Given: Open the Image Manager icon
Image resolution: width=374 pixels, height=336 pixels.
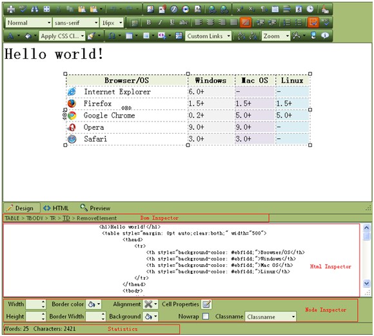Looking at the screenshot, I should pyautogui.click(x=150, y=9).
